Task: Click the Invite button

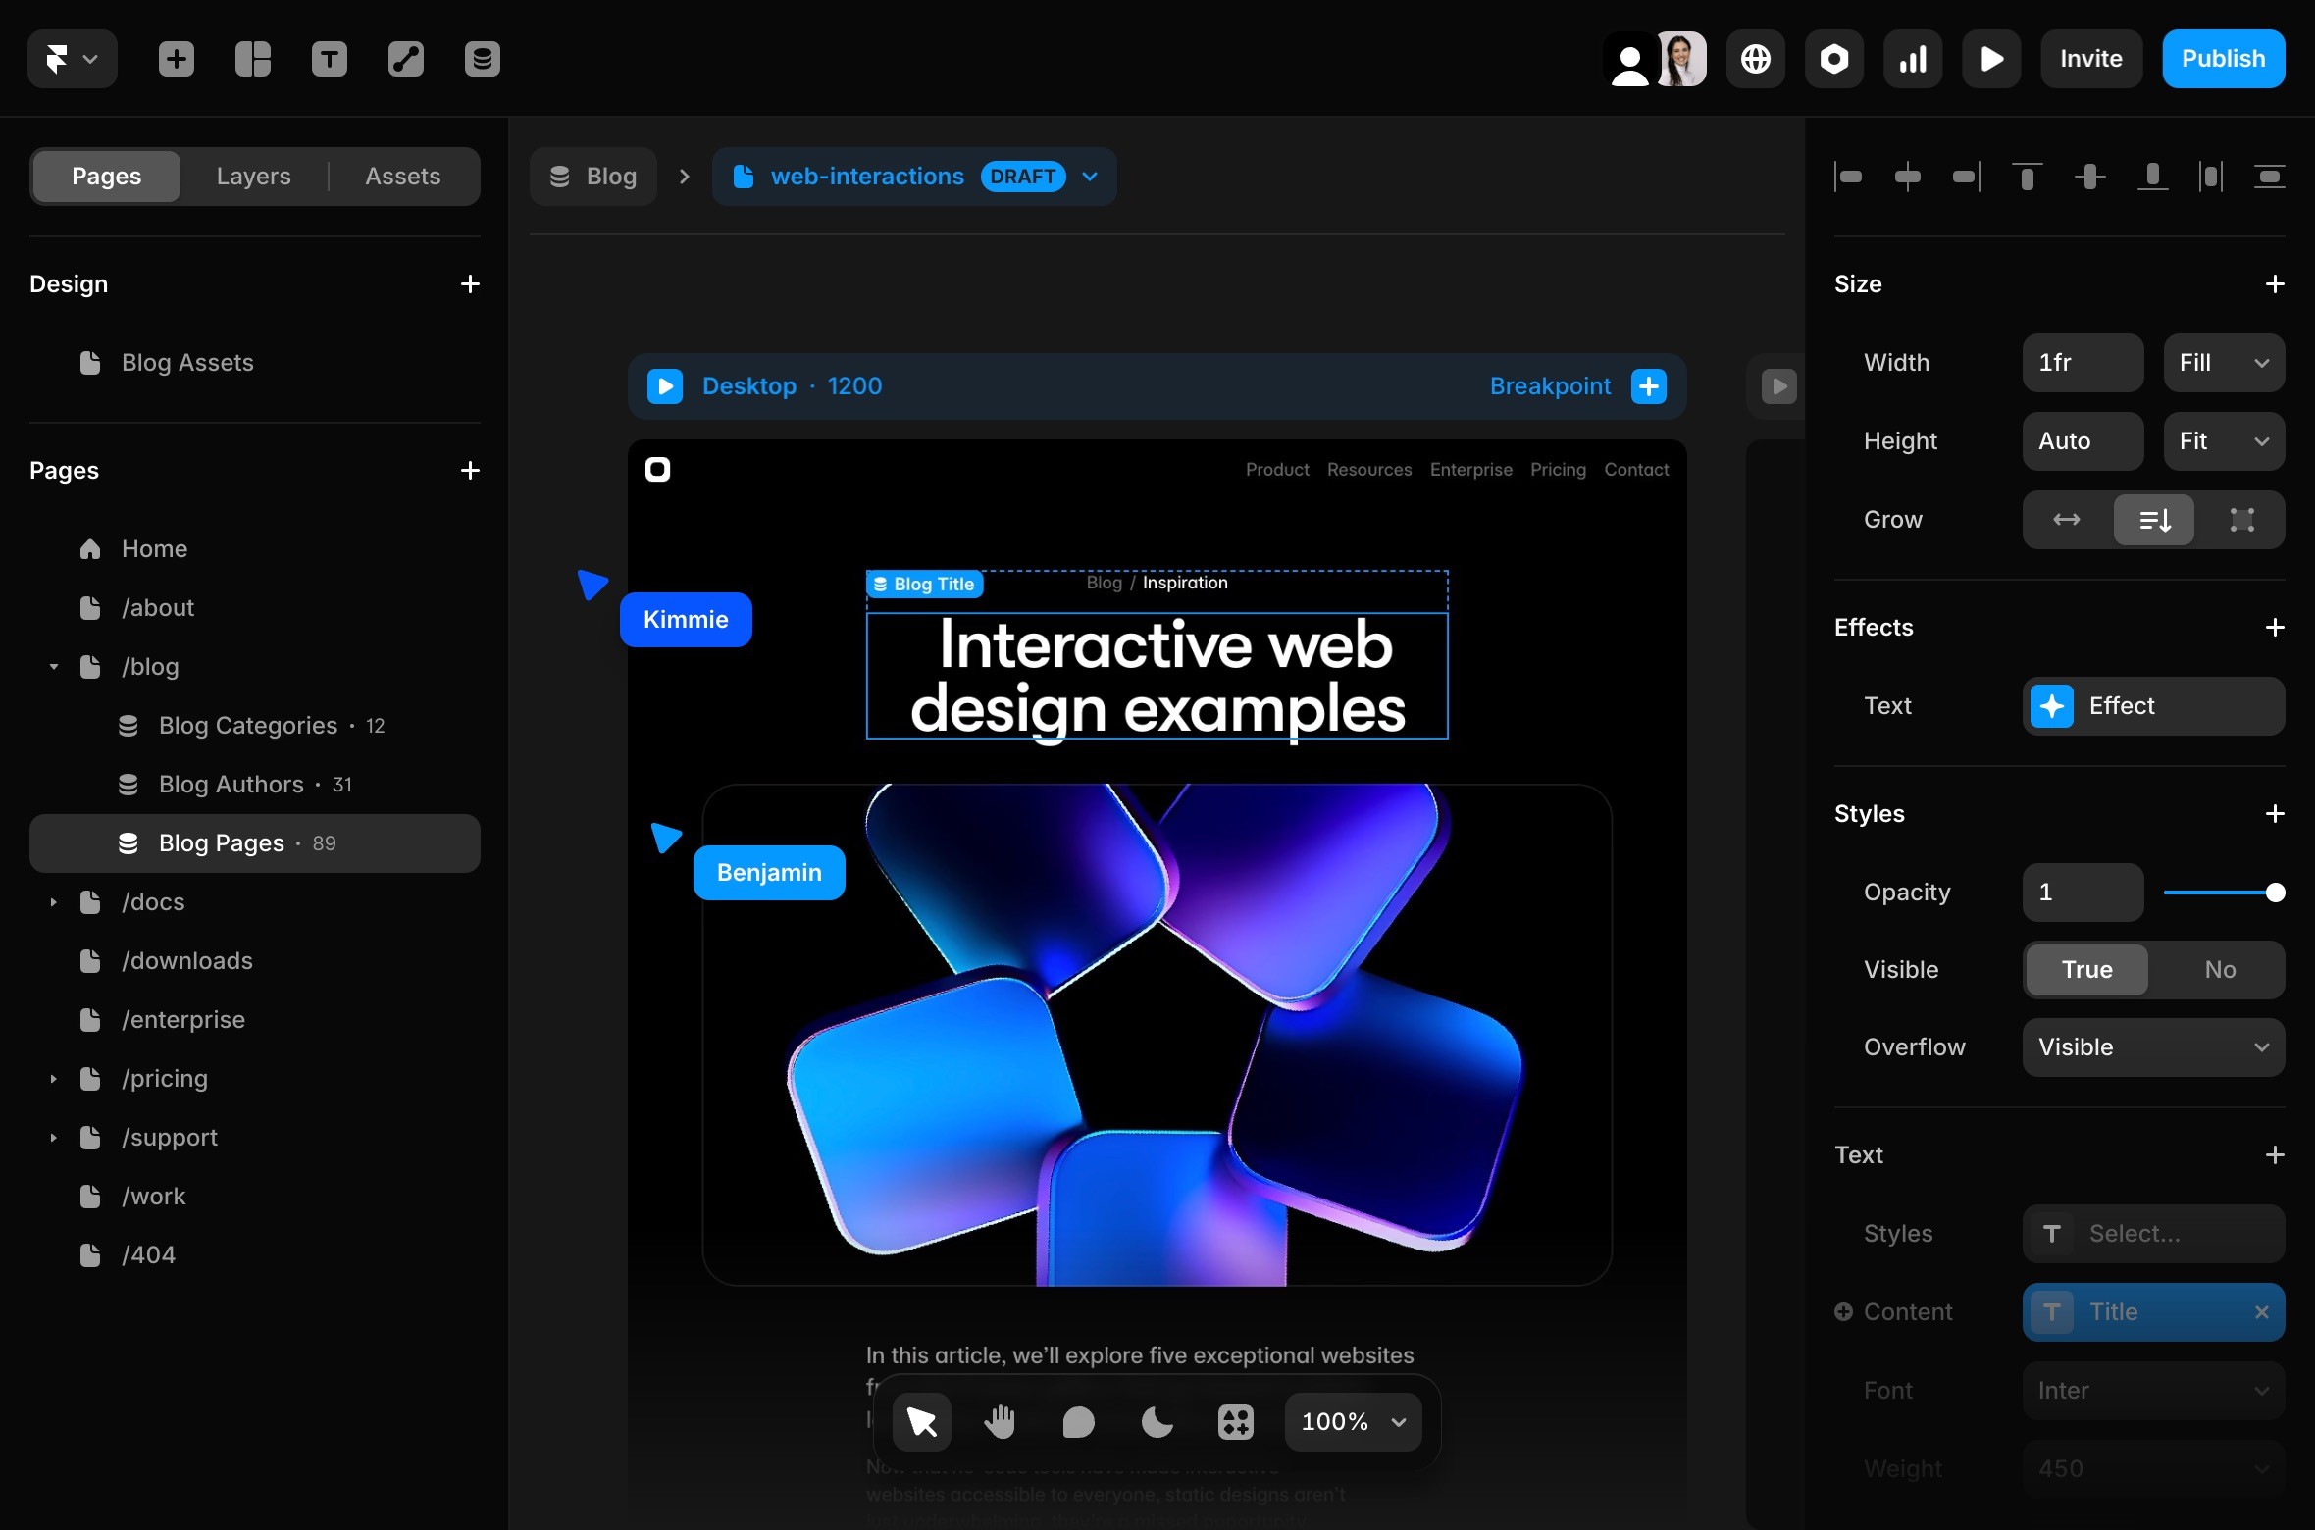Action: (2090, 59)
